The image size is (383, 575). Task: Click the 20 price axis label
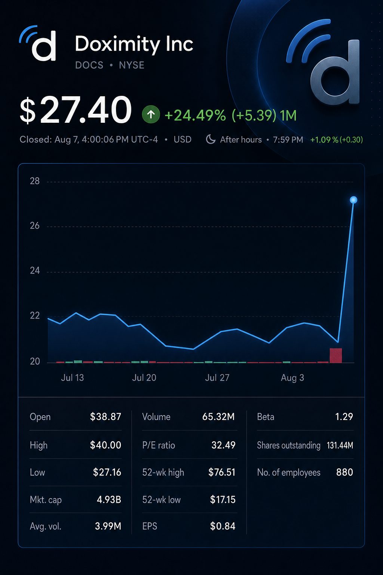pos(35,361)
